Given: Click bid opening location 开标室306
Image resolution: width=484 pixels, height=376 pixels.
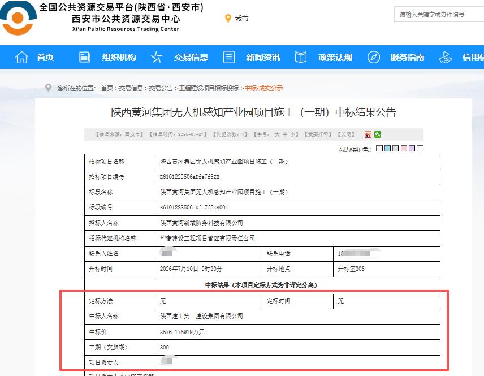Looking at the screenshot, I should pyautogui.click(x=351, y=269).
